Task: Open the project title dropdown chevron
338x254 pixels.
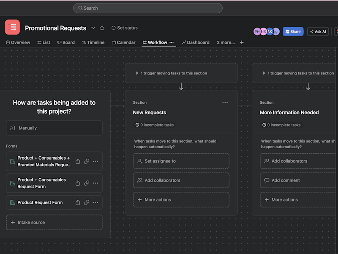Action: point(93,28)
